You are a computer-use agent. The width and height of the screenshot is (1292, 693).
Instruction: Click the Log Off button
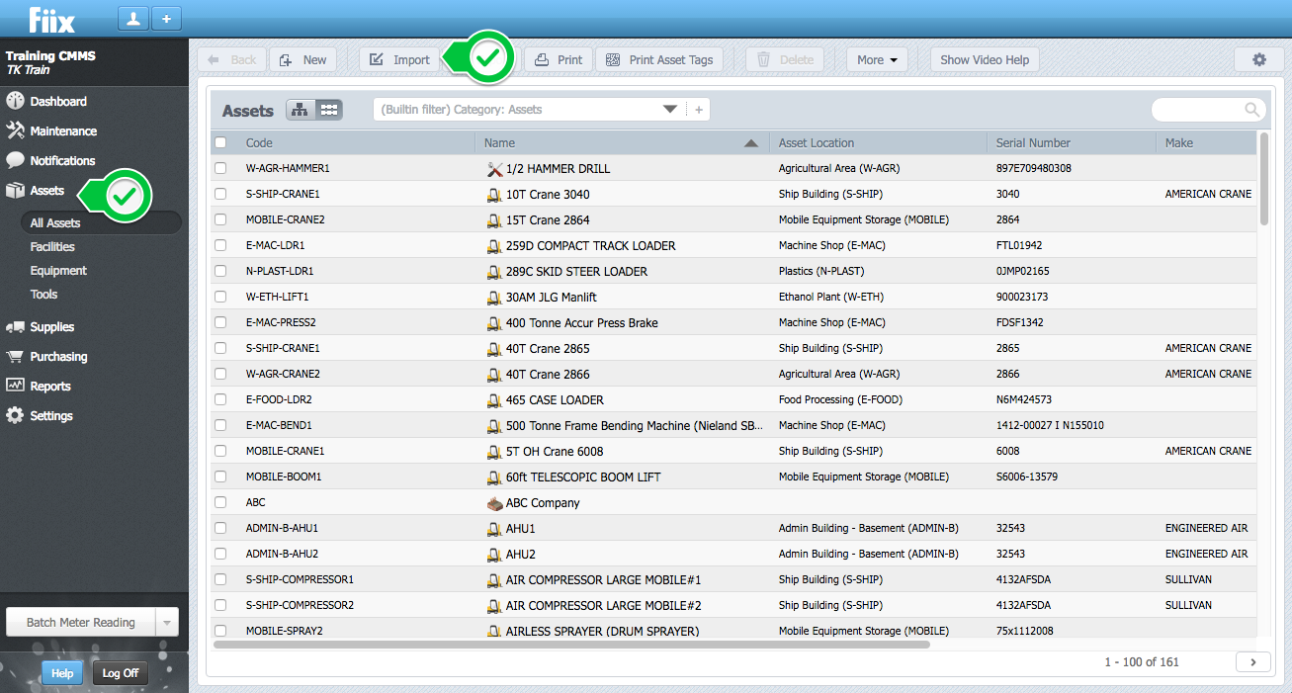click(120, 673)
